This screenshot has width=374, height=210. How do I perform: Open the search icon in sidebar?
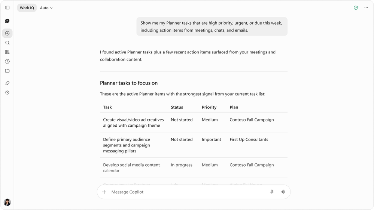pyautogui.click(x=7, y=43)
